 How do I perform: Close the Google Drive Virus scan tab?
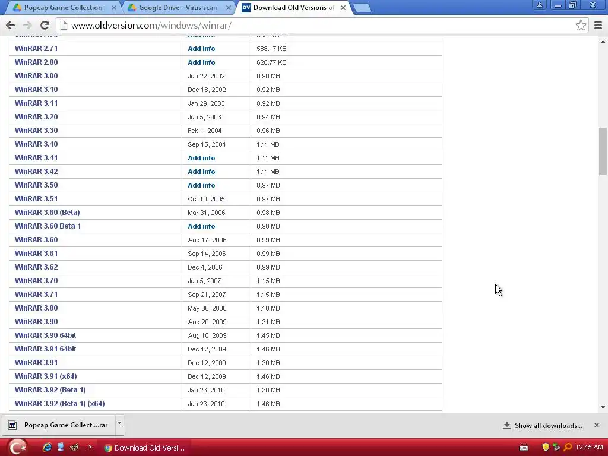tap(229, 7)
